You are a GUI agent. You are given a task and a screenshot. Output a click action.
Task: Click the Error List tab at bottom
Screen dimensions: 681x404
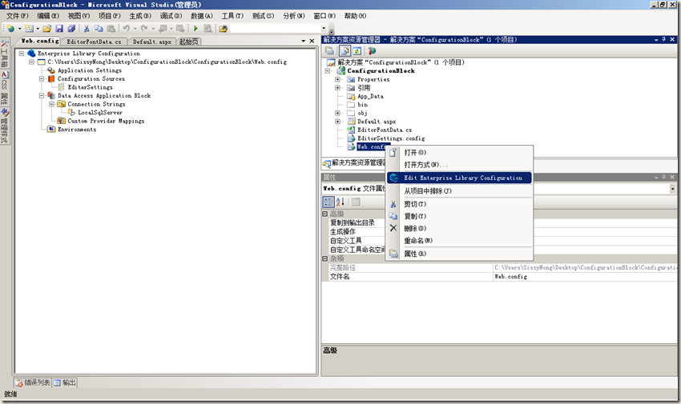(33, 382)
